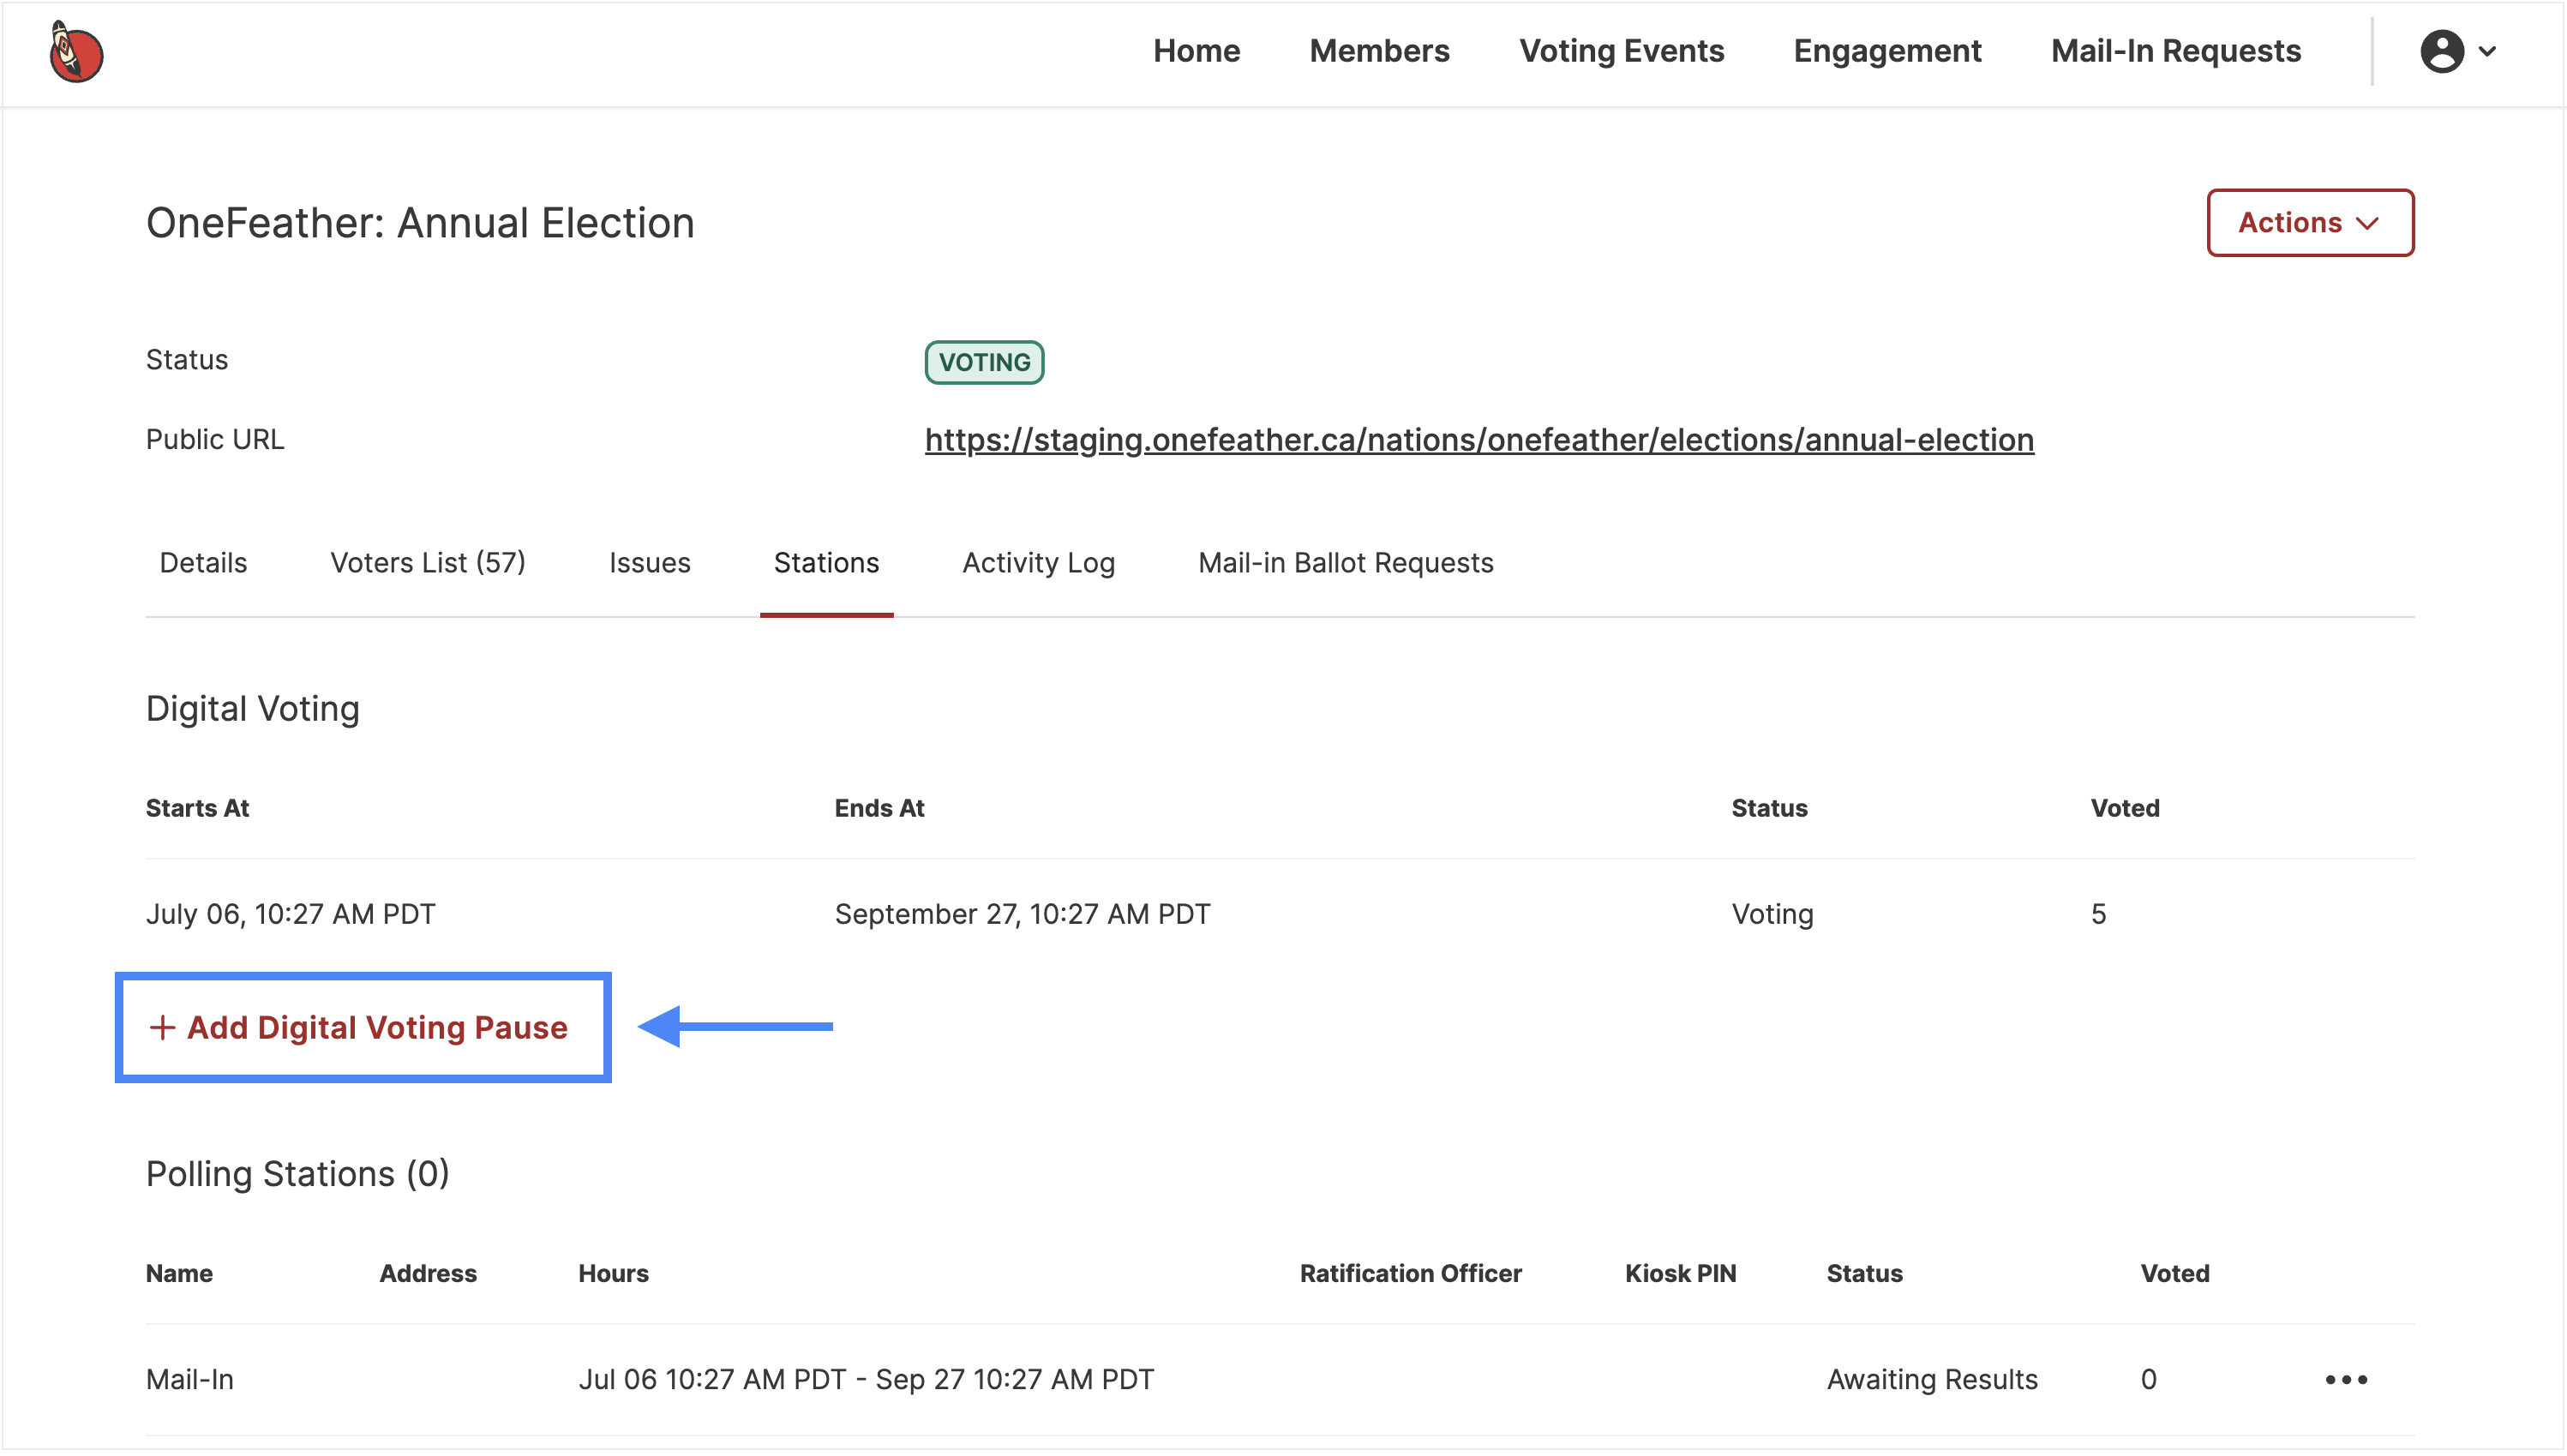Click the Mail-In hours cell
The width and height of the screenshot is (2567, 1456).
click(x=866, y=1379)
